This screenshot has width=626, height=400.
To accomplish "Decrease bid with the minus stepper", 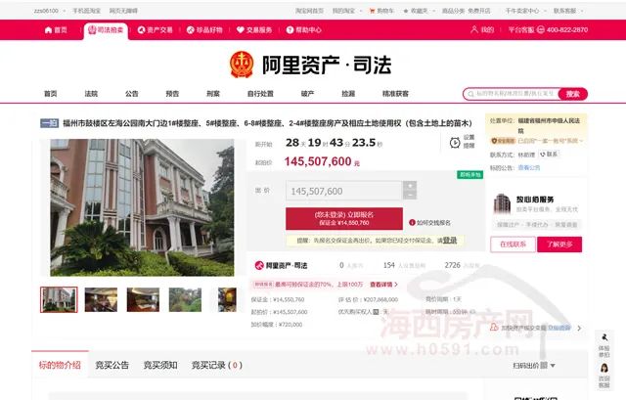I will [410, 196].
